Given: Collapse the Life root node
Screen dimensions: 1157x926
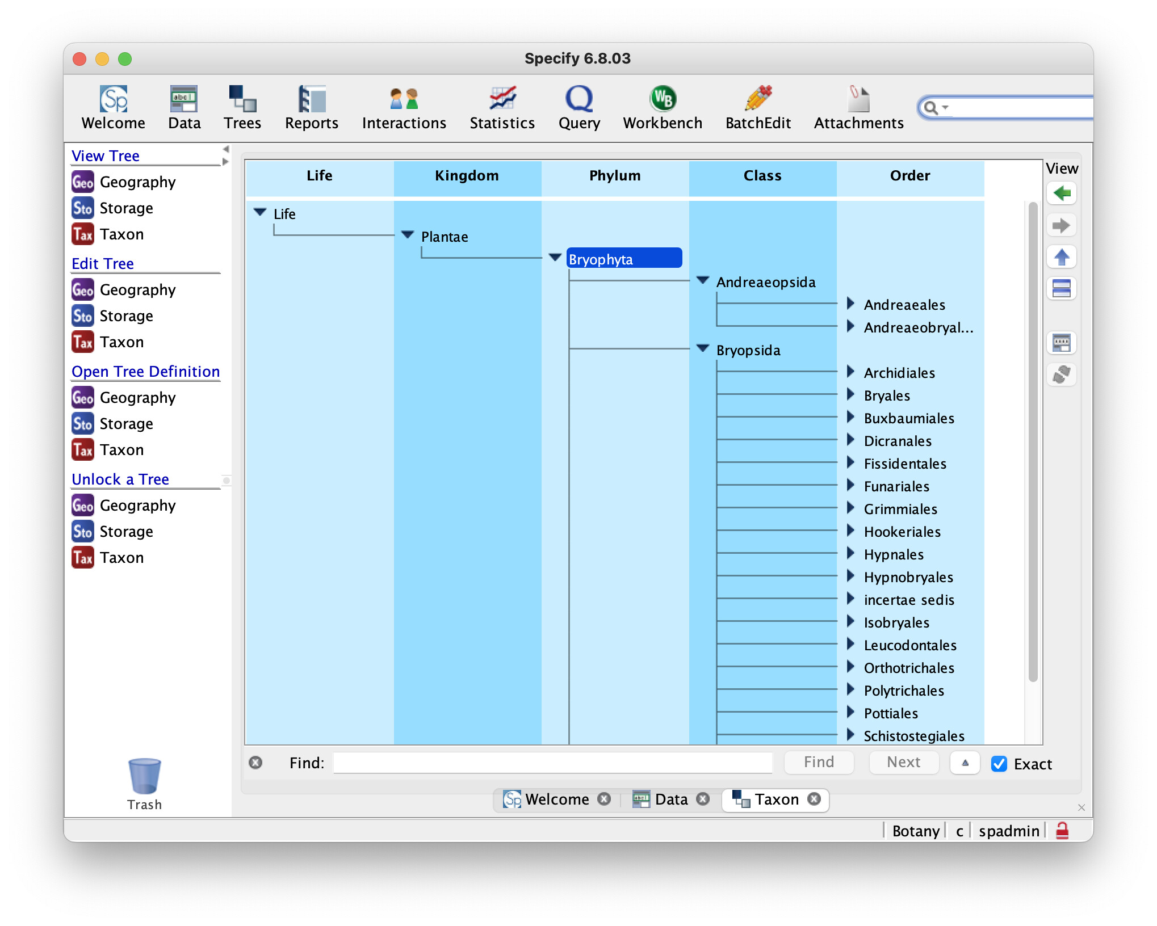Looking at the screenshot, I should pos(260,213).
